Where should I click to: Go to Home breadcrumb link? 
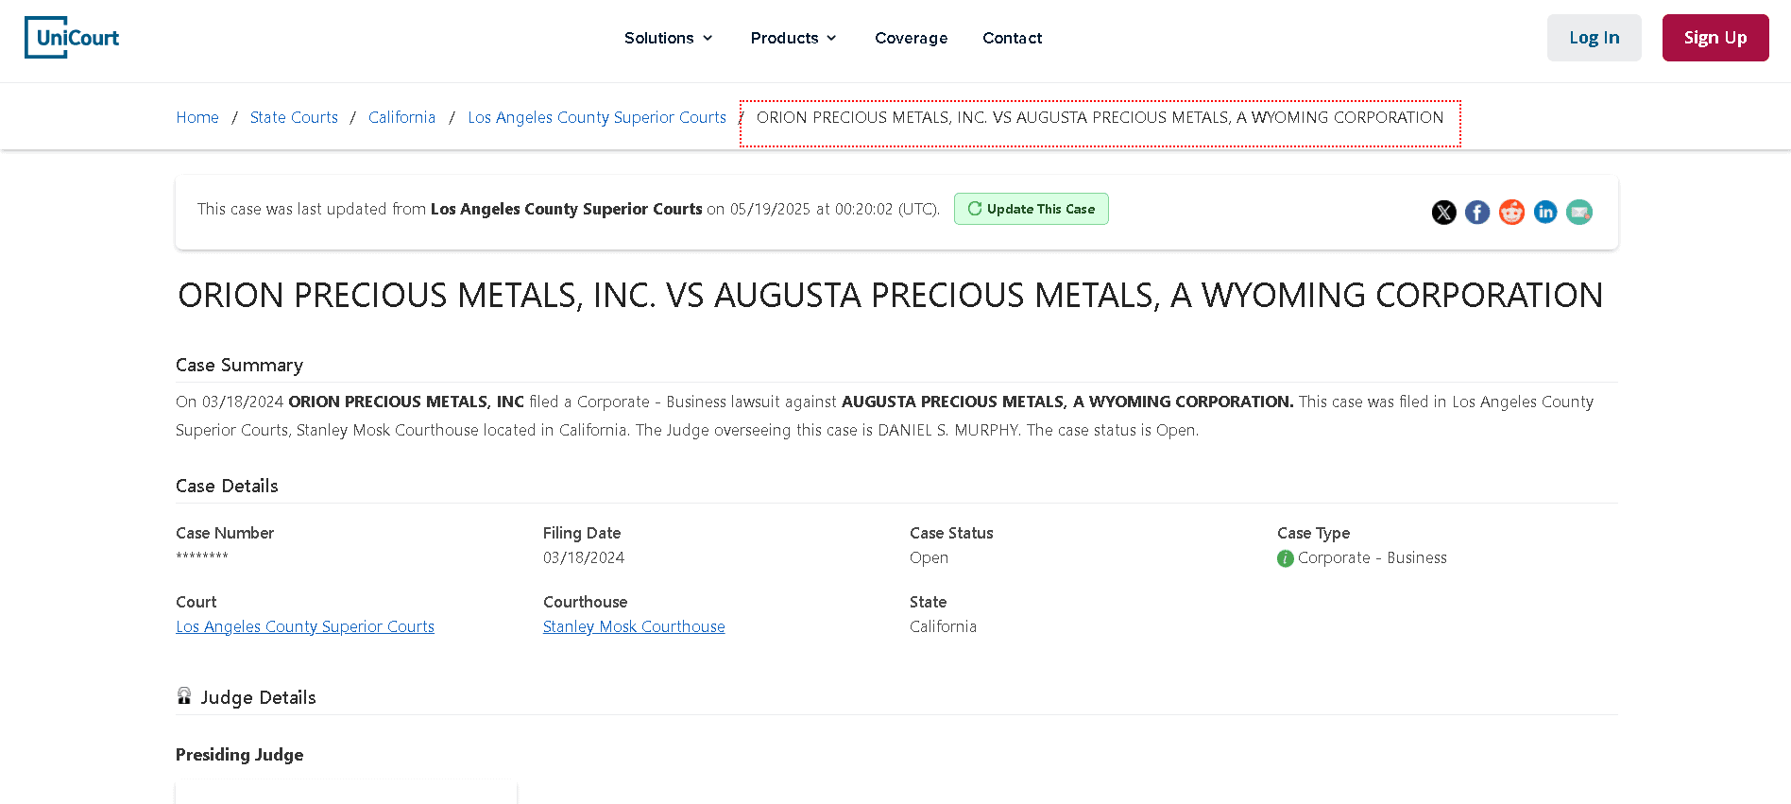click(197, 117)
